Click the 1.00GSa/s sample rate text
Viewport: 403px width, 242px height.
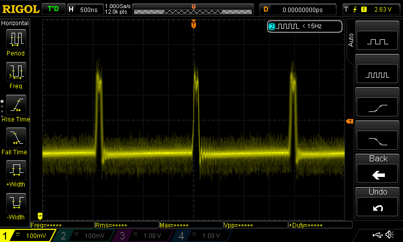pos(118,6)
